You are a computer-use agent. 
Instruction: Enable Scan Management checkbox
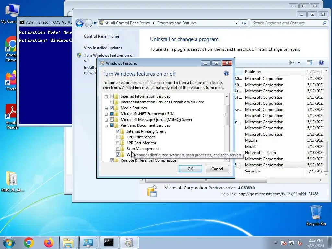(x=118, y=148)
